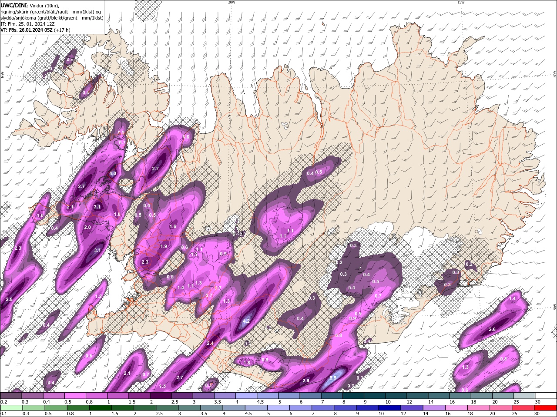Click the darkest green bottom-row legend swatch at 1
This screenshot has width=557, height=417.
(101, 408)
